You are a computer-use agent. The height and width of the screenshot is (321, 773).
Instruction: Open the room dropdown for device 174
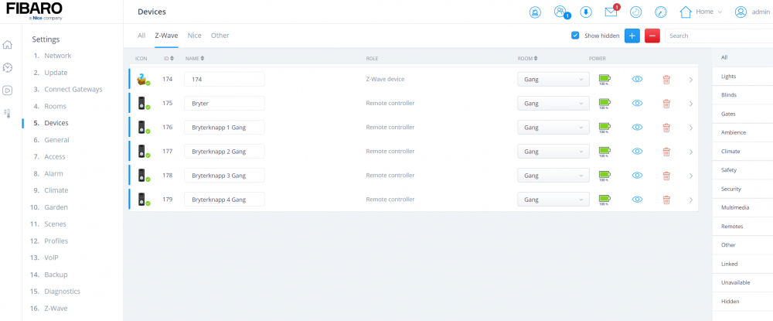coord(552,80)
